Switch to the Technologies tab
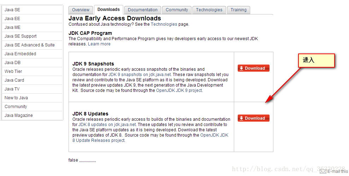Image resolution: width=349 pixels, height=176 pixels. tap(209, 10)
